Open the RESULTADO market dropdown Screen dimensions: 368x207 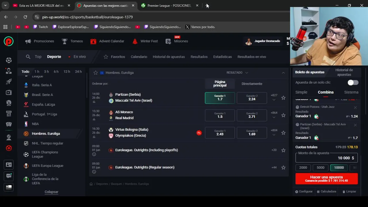click(237, 73)
